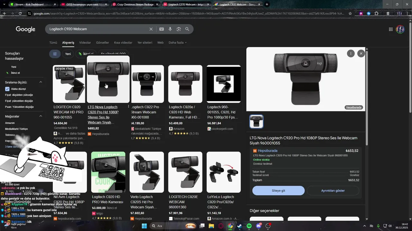Viewport: 412px width, 231px height.
Task: Filter by MediaMarkt Türkiye store
Action: (x=16, y=129)
